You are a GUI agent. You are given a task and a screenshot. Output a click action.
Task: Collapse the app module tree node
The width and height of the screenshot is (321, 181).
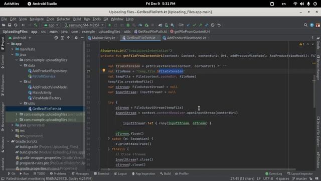point(8,44)
